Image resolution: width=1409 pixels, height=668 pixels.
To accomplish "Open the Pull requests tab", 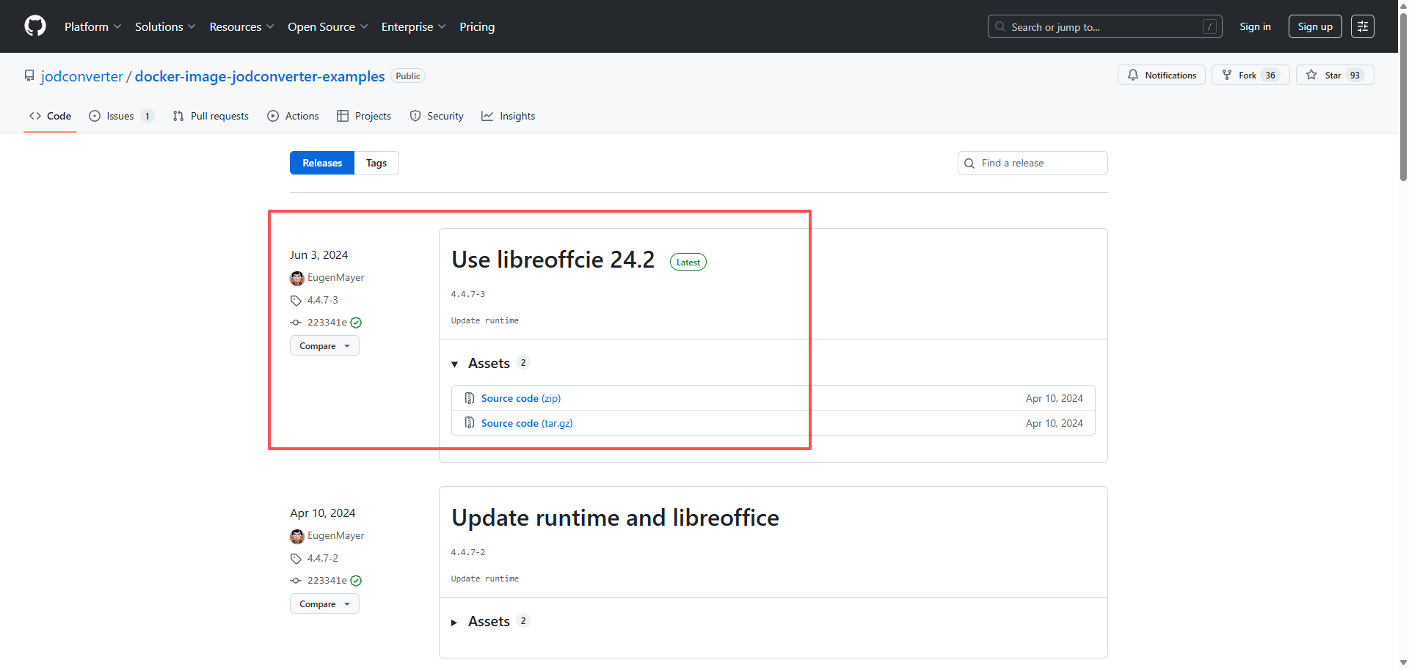I will point(211,116).
